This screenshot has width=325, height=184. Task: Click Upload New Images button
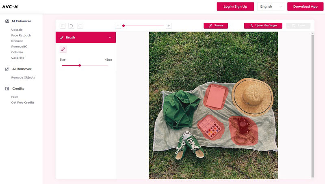(263, 26)
